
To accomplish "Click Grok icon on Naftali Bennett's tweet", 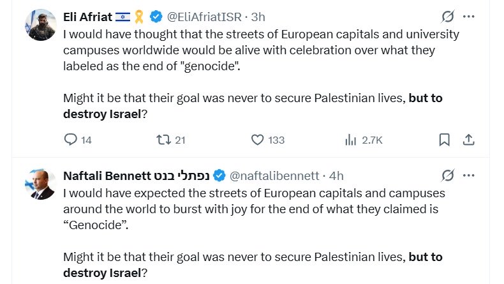I will click(x=448, y=176).
